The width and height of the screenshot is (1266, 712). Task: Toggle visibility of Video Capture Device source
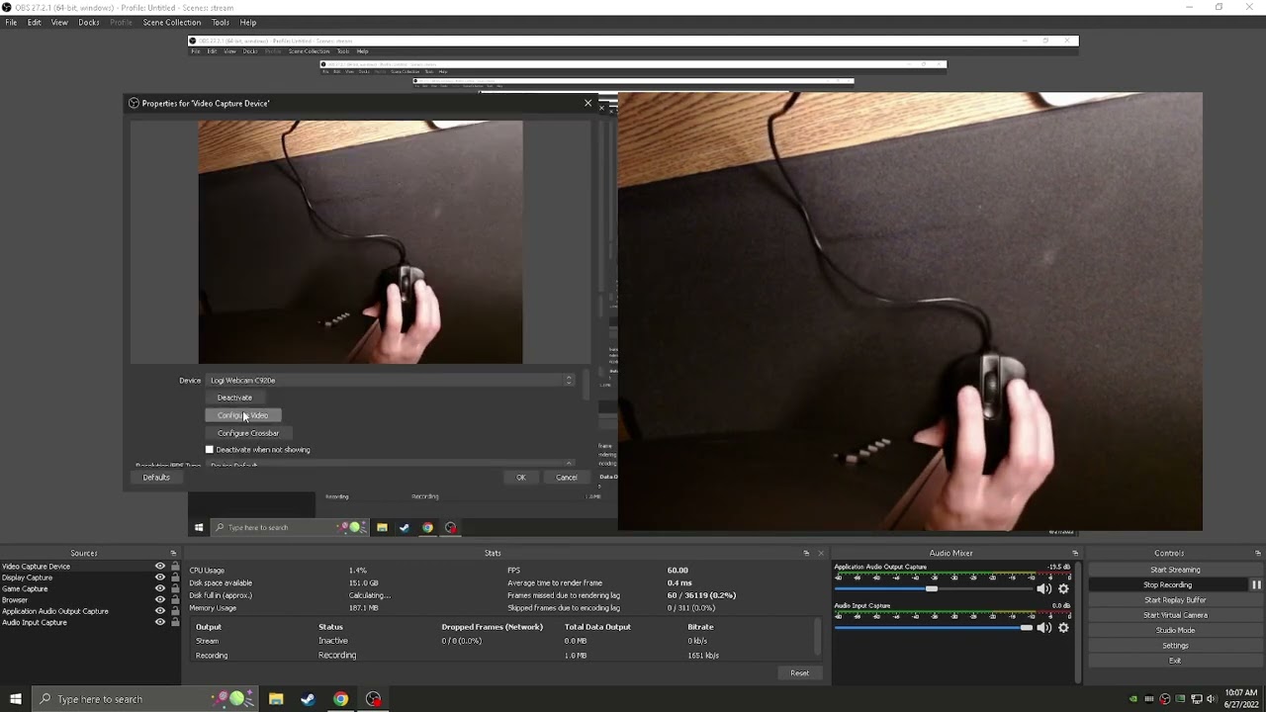[x=159, y=567]
